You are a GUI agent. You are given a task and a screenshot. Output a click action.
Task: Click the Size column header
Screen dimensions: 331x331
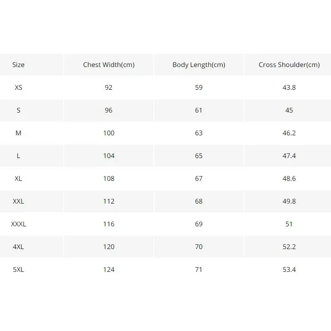click(18, 65)
